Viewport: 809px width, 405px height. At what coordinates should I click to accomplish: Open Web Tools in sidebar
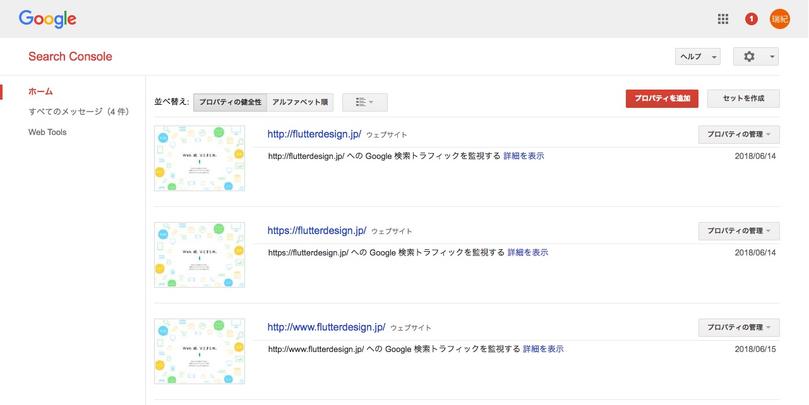[47, 132]
